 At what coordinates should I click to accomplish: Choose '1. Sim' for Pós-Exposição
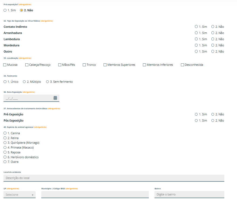196,121
